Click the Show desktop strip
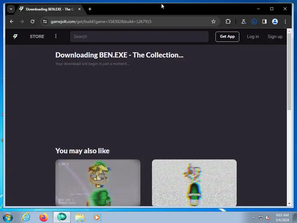297x223 pixels. tap(295, 217)
